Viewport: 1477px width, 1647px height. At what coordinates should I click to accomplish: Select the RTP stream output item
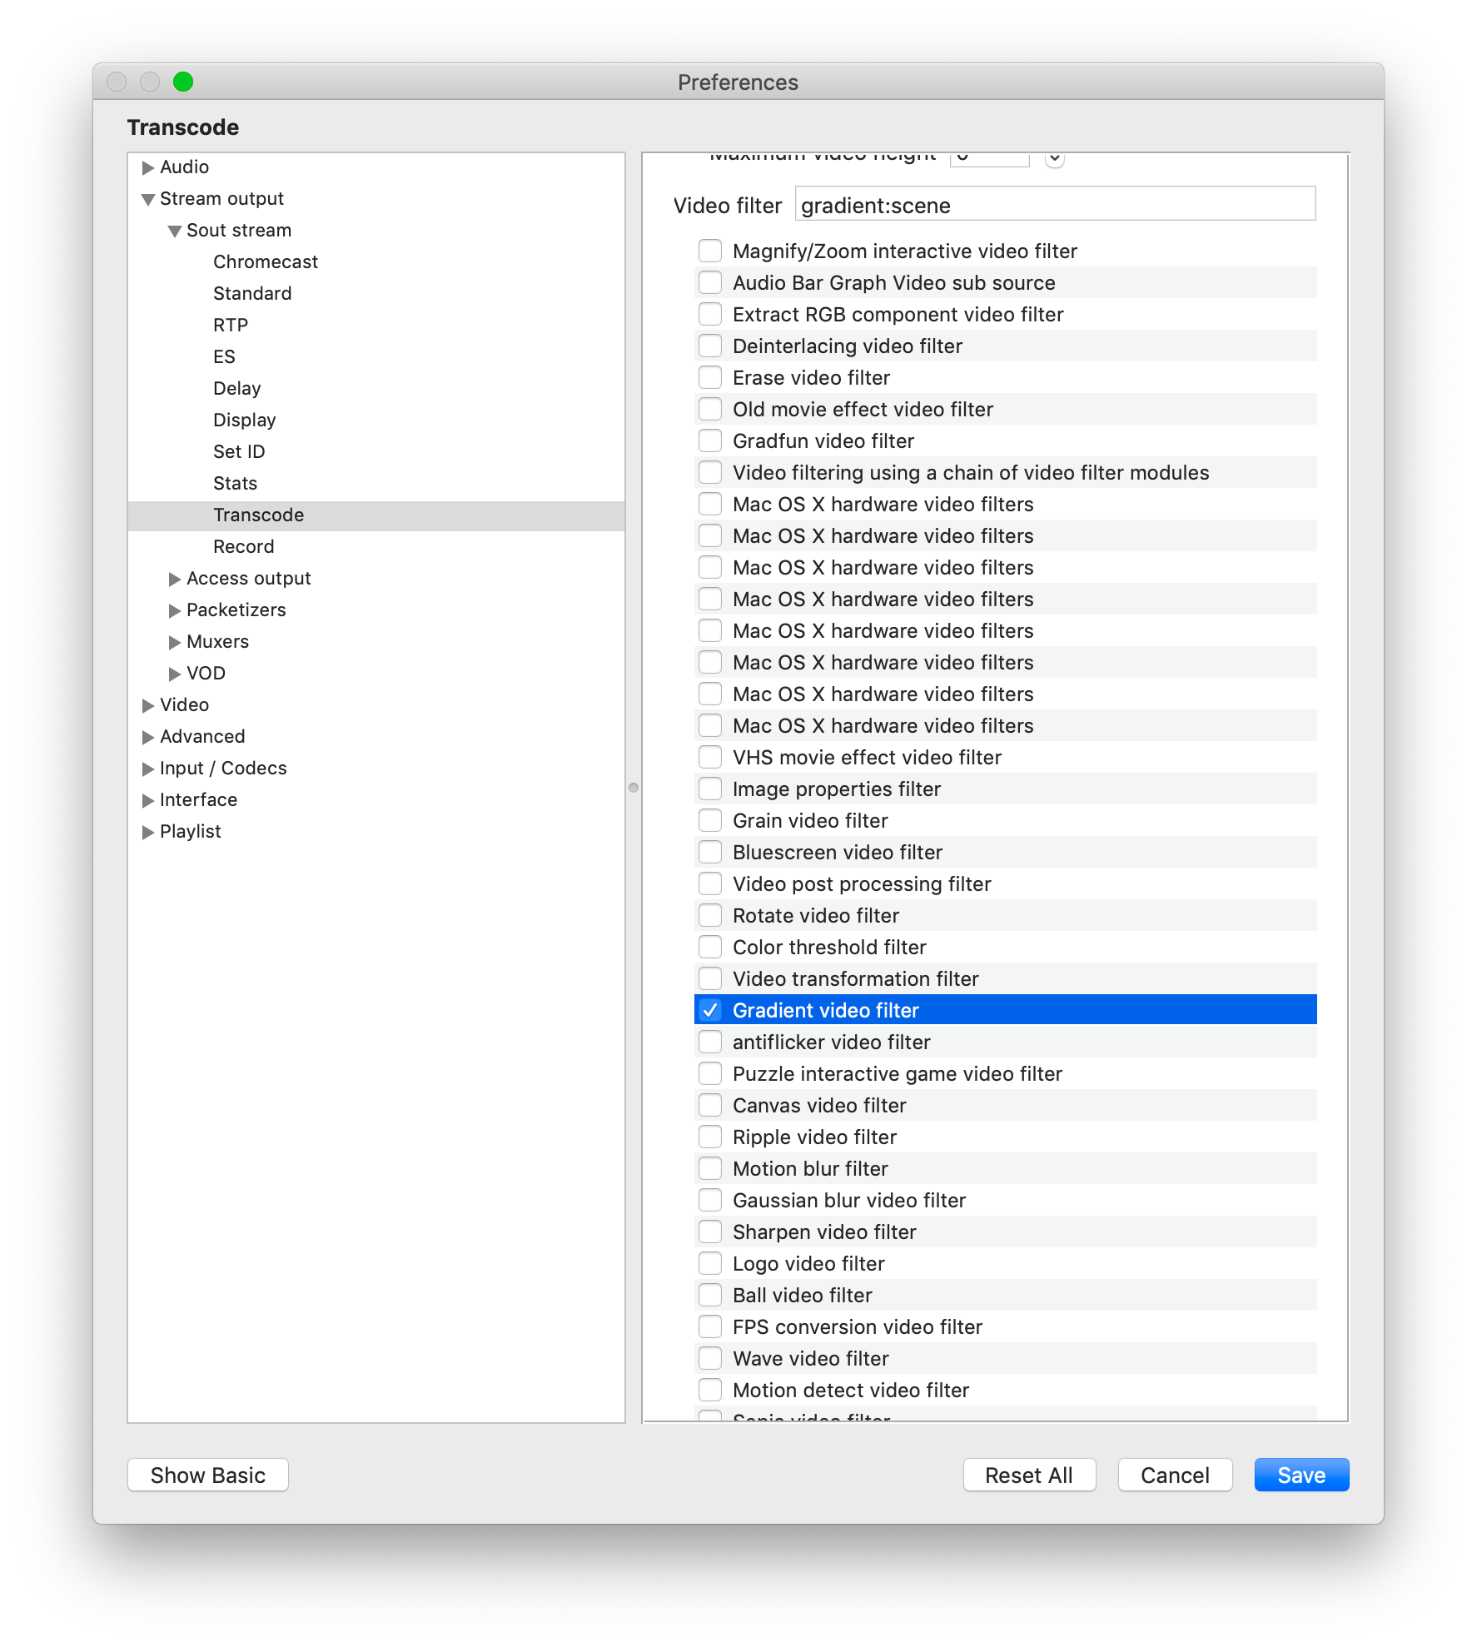[231, 326]
